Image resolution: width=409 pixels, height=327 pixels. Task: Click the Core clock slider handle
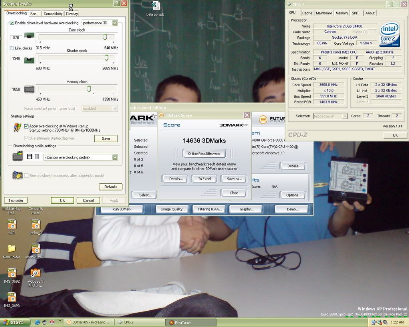(105, 37)
